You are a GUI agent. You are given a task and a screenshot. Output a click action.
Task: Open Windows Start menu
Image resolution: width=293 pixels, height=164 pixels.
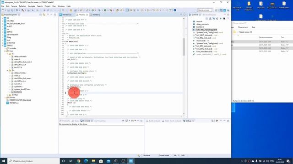[4, 161]
